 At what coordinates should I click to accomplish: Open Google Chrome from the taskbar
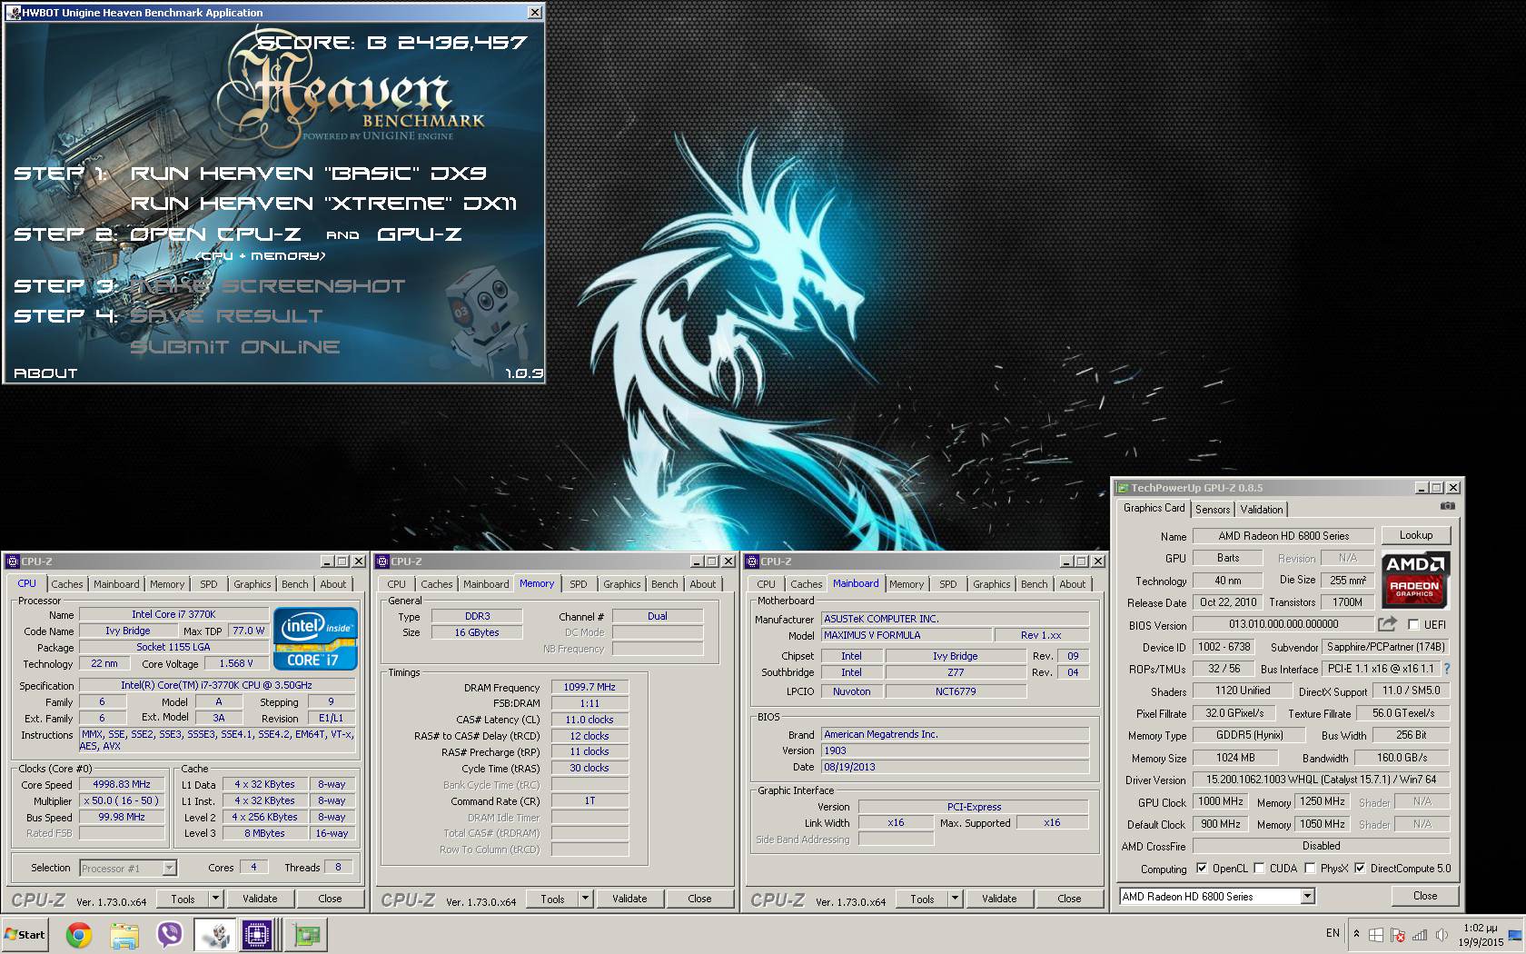click(x=79, y=935)
